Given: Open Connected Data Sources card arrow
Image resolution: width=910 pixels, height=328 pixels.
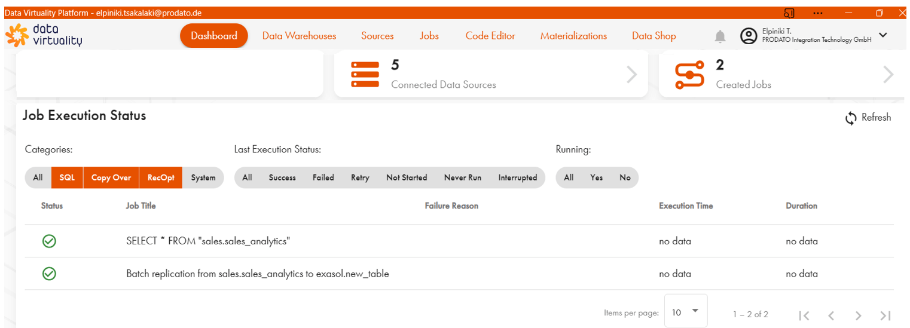Looking at the screenshot, I should tap(631, 75).
